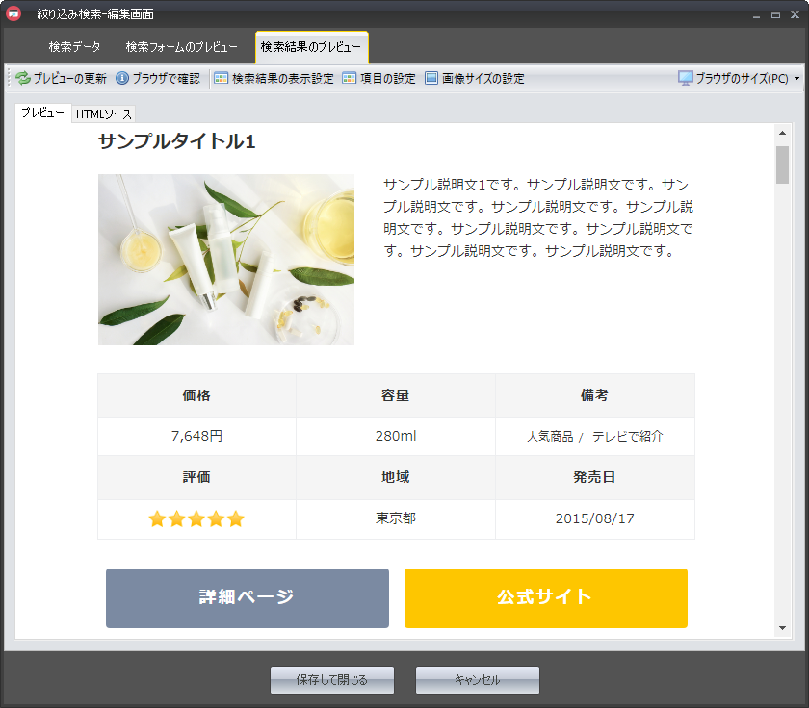The width and height of the screenshot is (809, 708).
Task: Click the five-star rating icons
Action: 196,519
